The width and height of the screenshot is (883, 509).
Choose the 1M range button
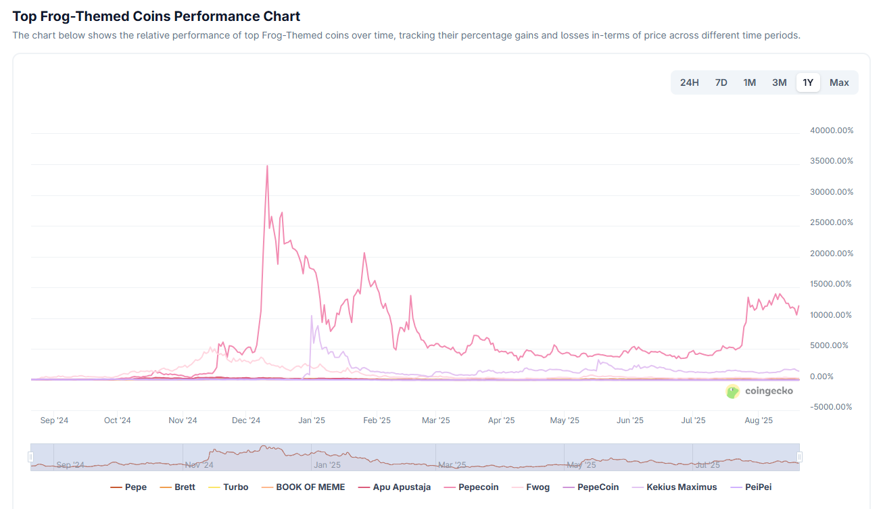(x=749, y=82)
